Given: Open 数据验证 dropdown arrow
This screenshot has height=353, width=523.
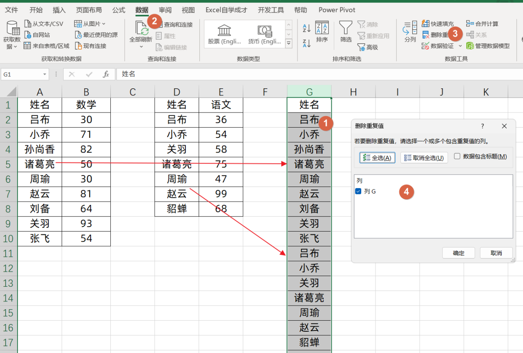Looking at the screenshot, I should 460,46.
